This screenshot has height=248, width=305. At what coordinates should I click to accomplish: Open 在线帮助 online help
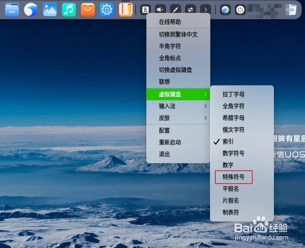point(170,22)
